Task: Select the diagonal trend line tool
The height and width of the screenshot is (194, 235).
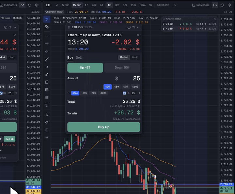Action: coord(47,59)
